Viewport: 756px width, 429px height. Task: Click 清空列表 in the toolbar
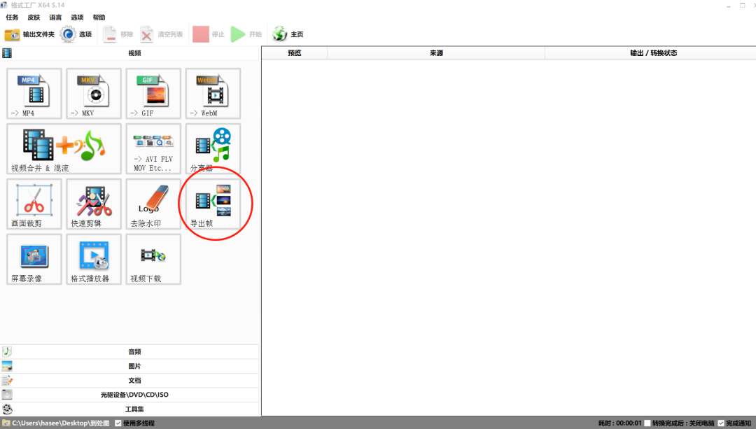(x=162, y=34)
